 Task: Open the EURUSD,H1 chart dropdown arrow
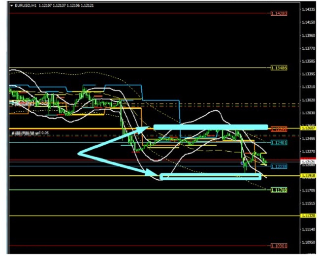tap(12, 5)
